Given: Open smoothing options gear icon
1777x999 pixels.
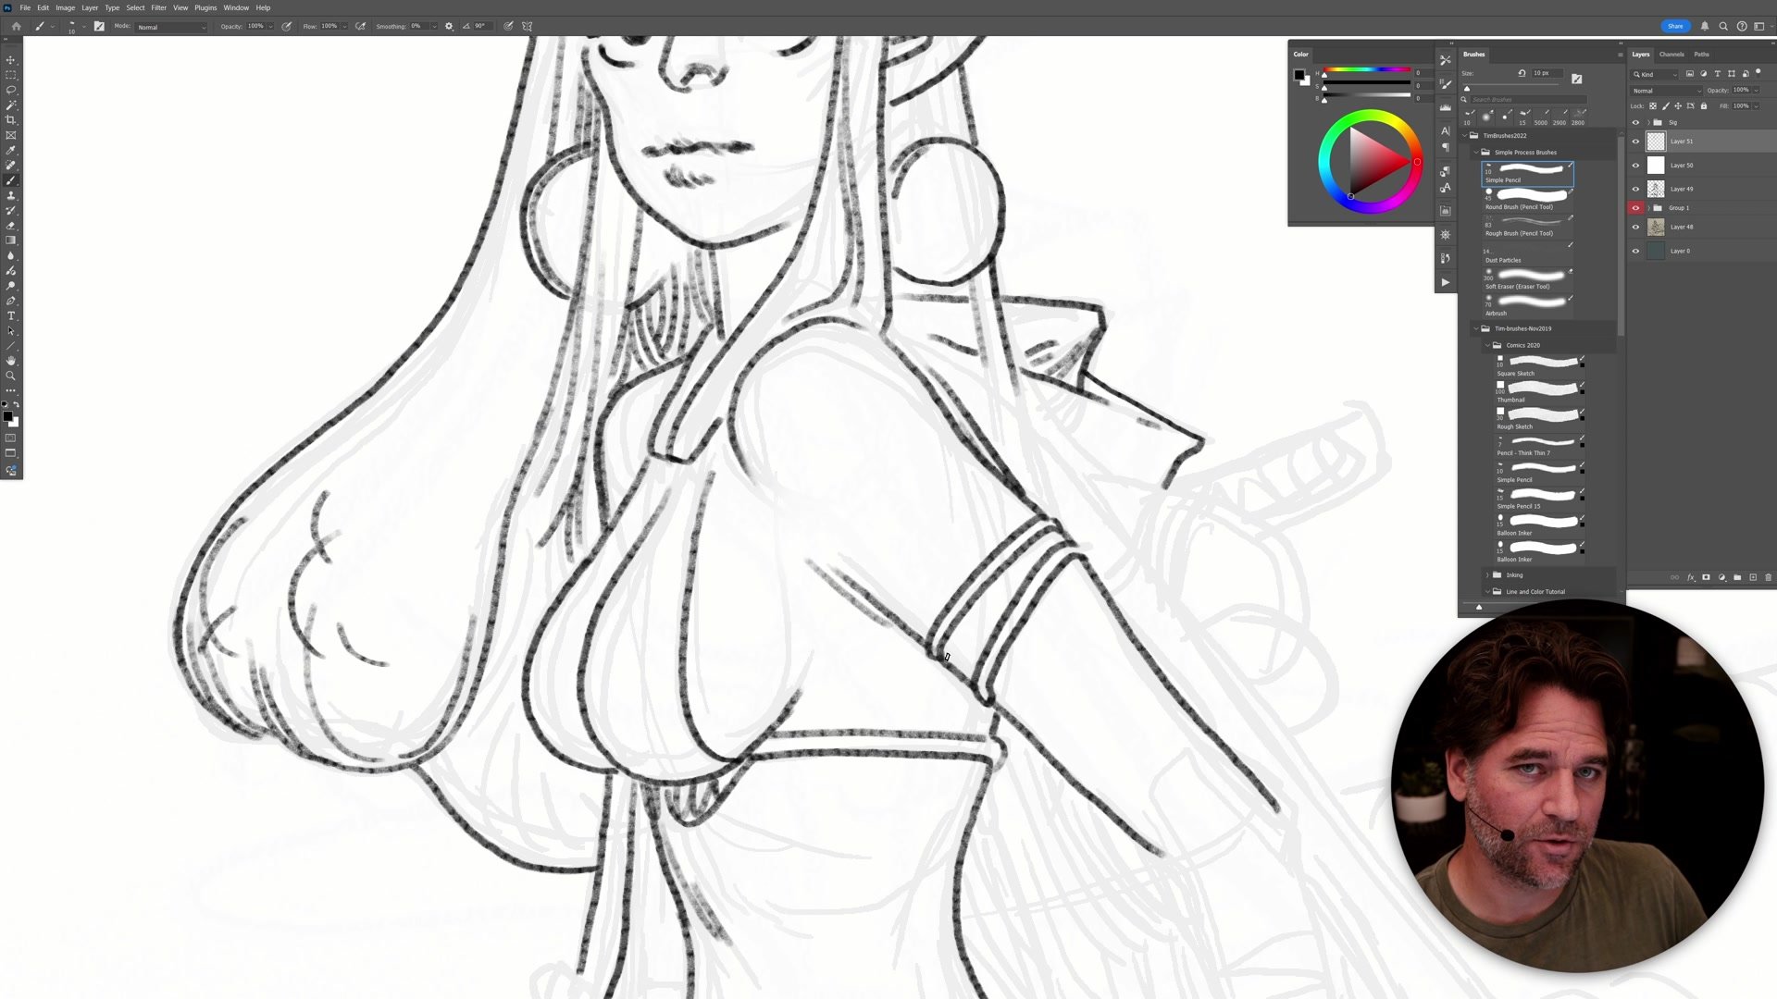Looking at the screenshot, I should click(x=449, y=26).
